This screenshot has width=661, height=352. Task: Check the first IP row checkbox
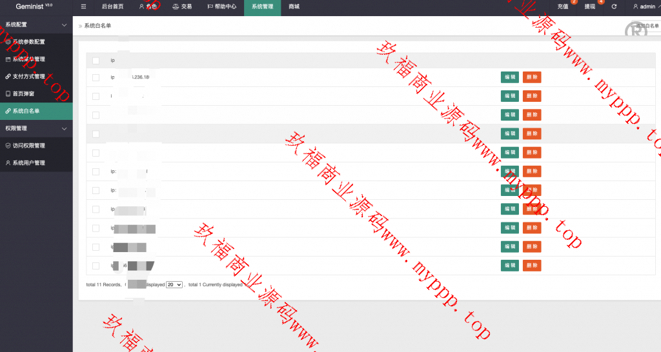tap(96, 77)
